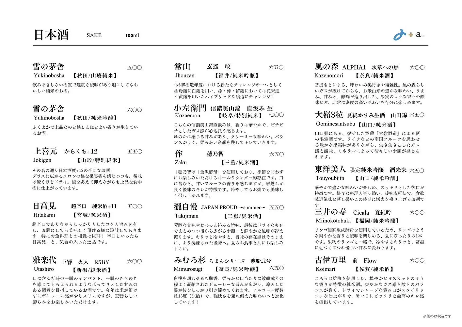Click the 日本酒 page heading
Image resolution: width=462 pixels, height=327 pixels.
51,35
